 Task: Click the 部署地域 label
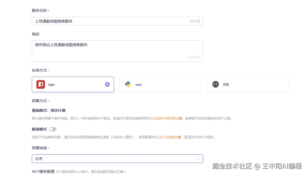click(x=39, y=148)
